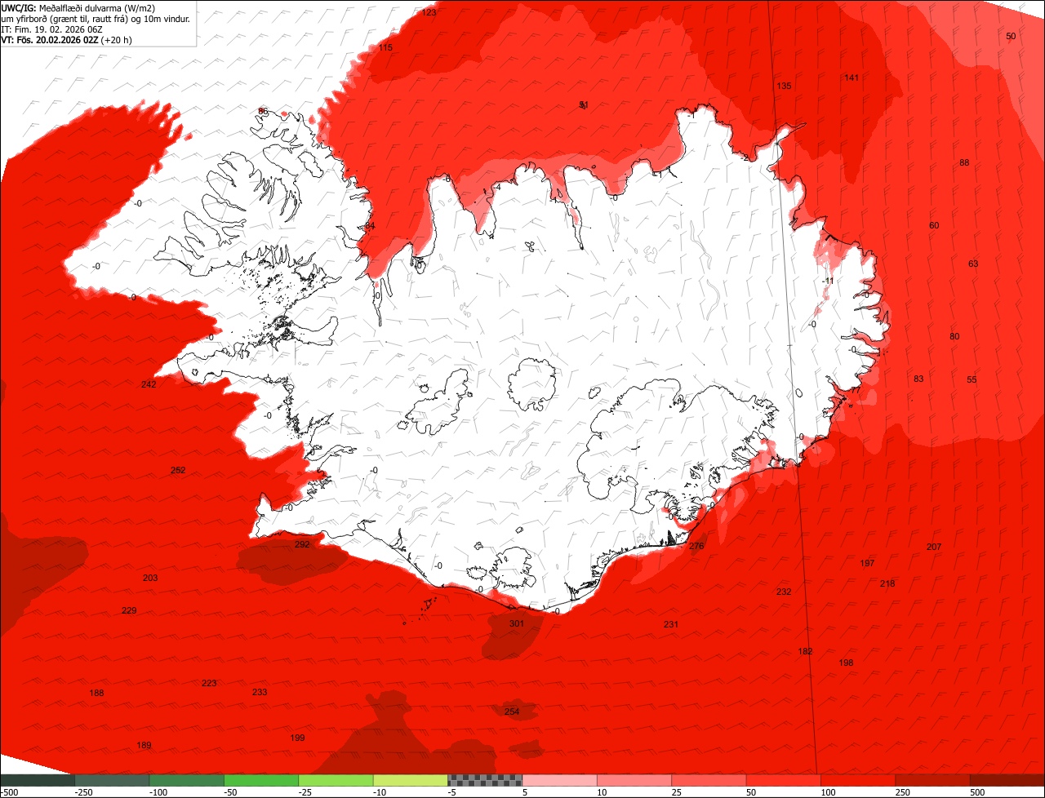The height and width of the screenshot is (798, 1045).
Task: Click the flux value 135 on the map
Action: pos(784,86)
